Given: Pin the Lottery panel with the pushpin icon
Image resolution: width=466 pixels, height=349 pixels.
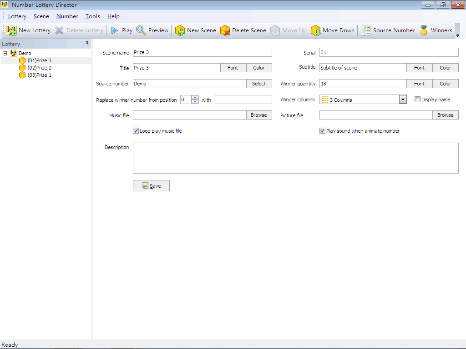Looking at the screenshot, I should coord(87,44).
